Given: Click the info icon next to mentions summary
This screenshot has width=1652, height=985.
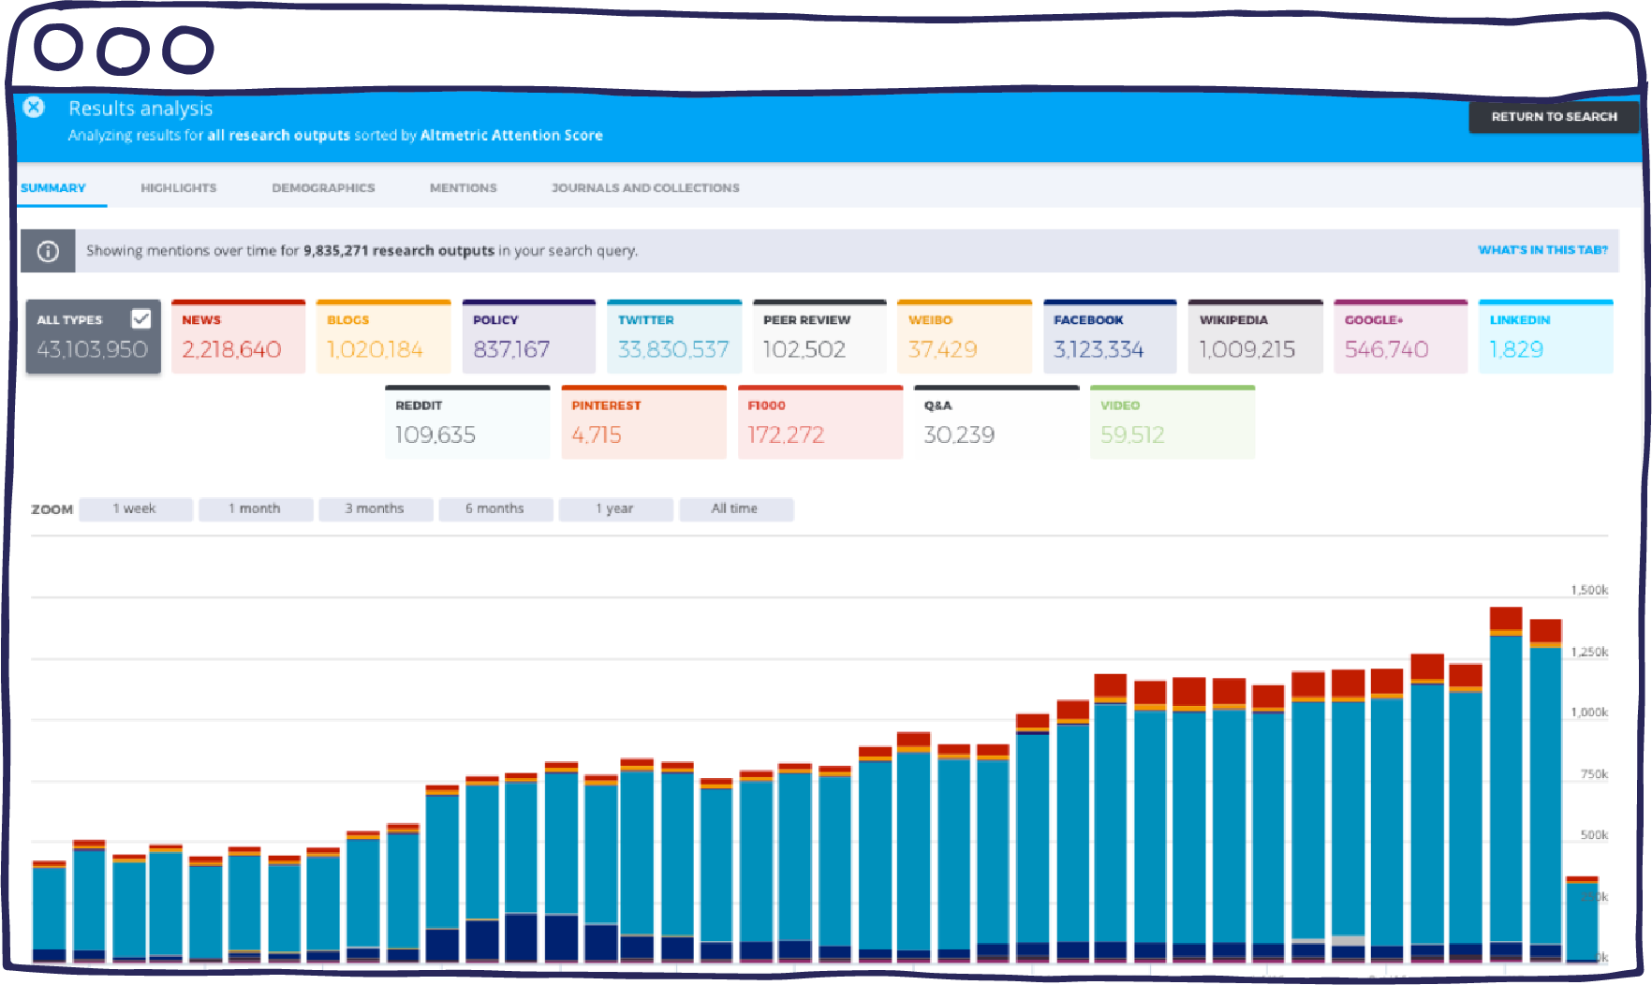Looking at the screenshot, I should (x=48, y=250).
